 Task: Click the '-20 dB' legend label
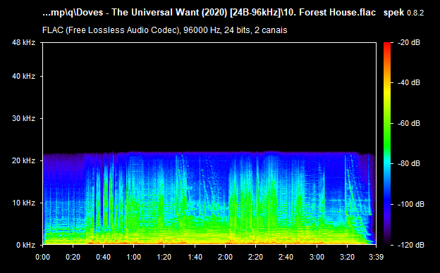409,42
